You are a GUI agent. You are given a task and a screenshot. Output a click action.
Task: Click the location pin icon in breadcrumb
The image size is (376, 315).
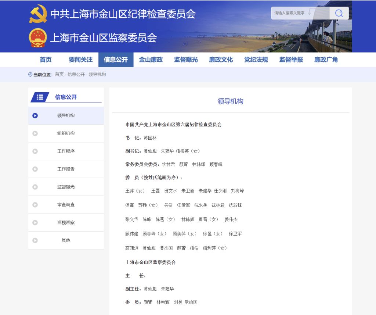pos(30,75)
